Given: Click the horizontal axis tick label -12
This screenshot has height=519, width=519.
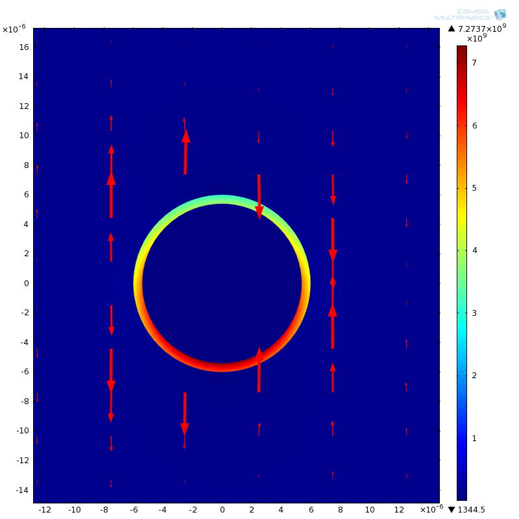Looking at the screenshot, I should pyautogui.click(x=45, y=510).
